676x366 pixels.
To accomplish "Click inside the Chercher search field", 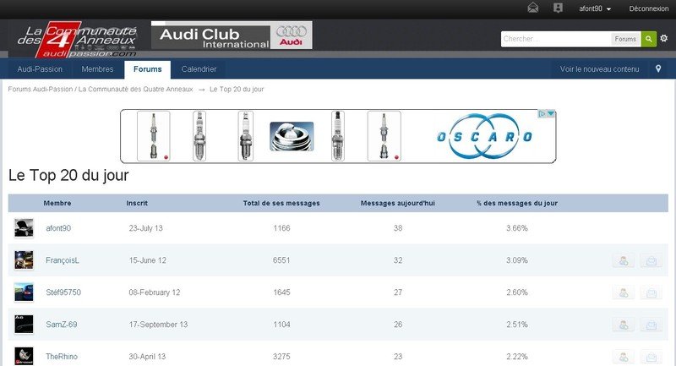I will (555, 39).
